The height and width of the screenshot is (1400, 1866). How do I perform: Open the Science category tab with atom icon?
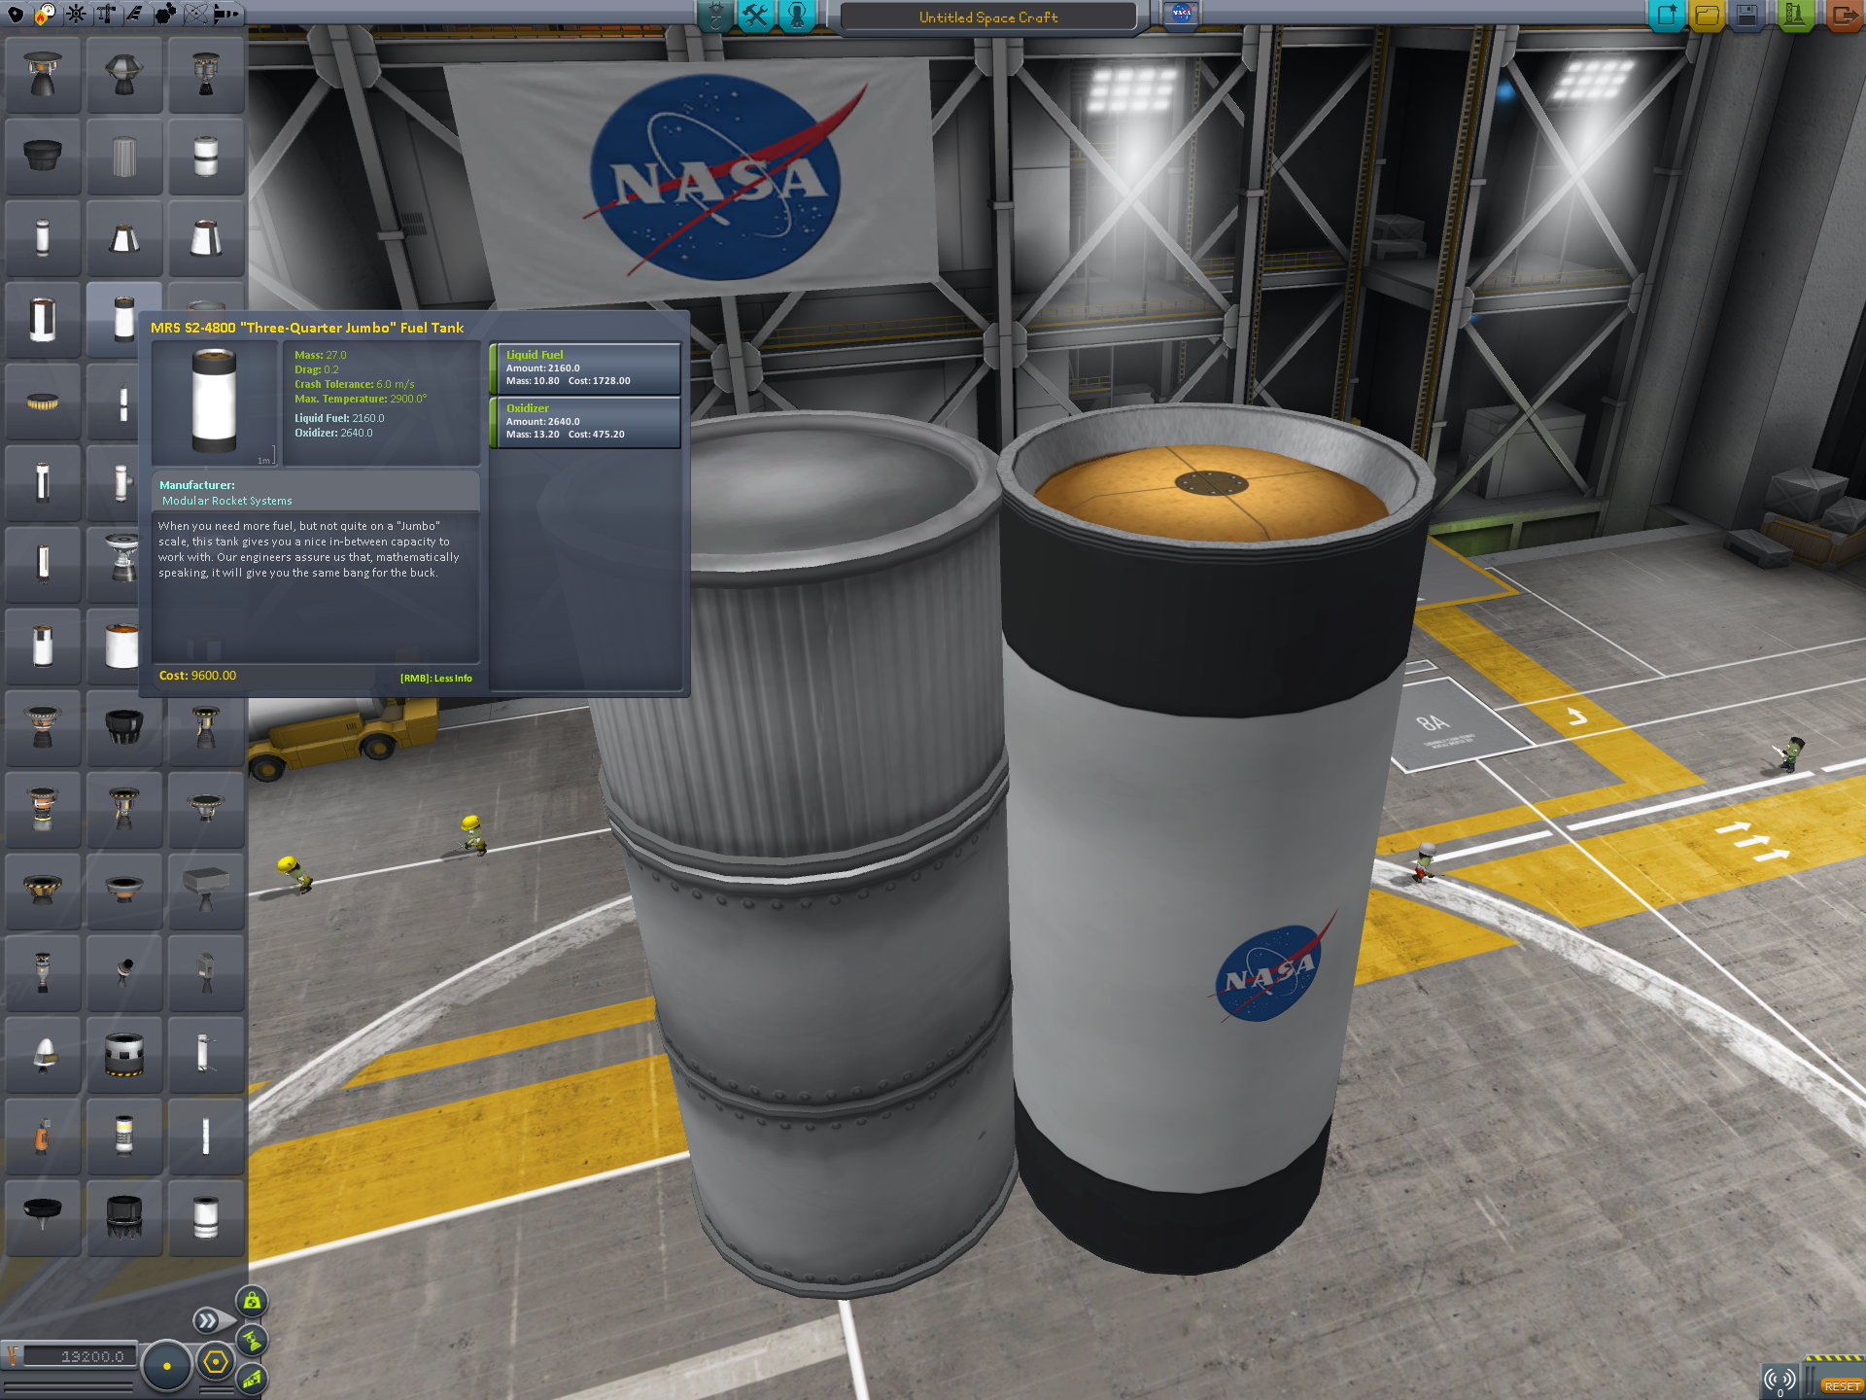click(x=195, y=14)
